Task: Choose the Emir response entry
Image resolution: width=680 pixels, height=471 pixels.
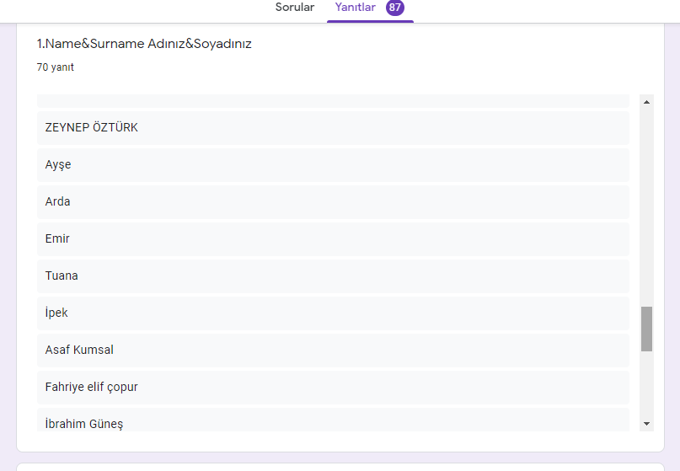Action: pyautogui.click(x=333, y=239)
